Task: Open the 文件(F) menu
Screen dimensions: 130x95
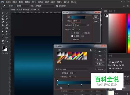Action: [x=8, y=2]
